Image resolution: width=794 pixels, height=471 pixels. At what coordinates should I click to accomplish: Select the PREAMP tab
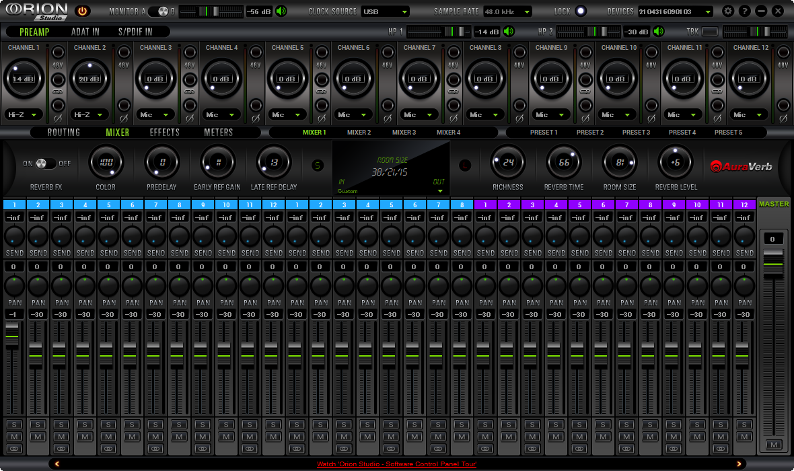pyautogui.click(x=34, y=32)
